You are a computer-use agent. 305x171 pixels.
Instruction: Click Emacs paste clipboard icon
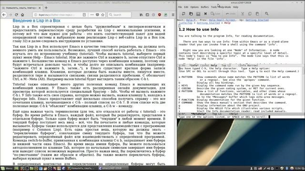tap(257, 14)
